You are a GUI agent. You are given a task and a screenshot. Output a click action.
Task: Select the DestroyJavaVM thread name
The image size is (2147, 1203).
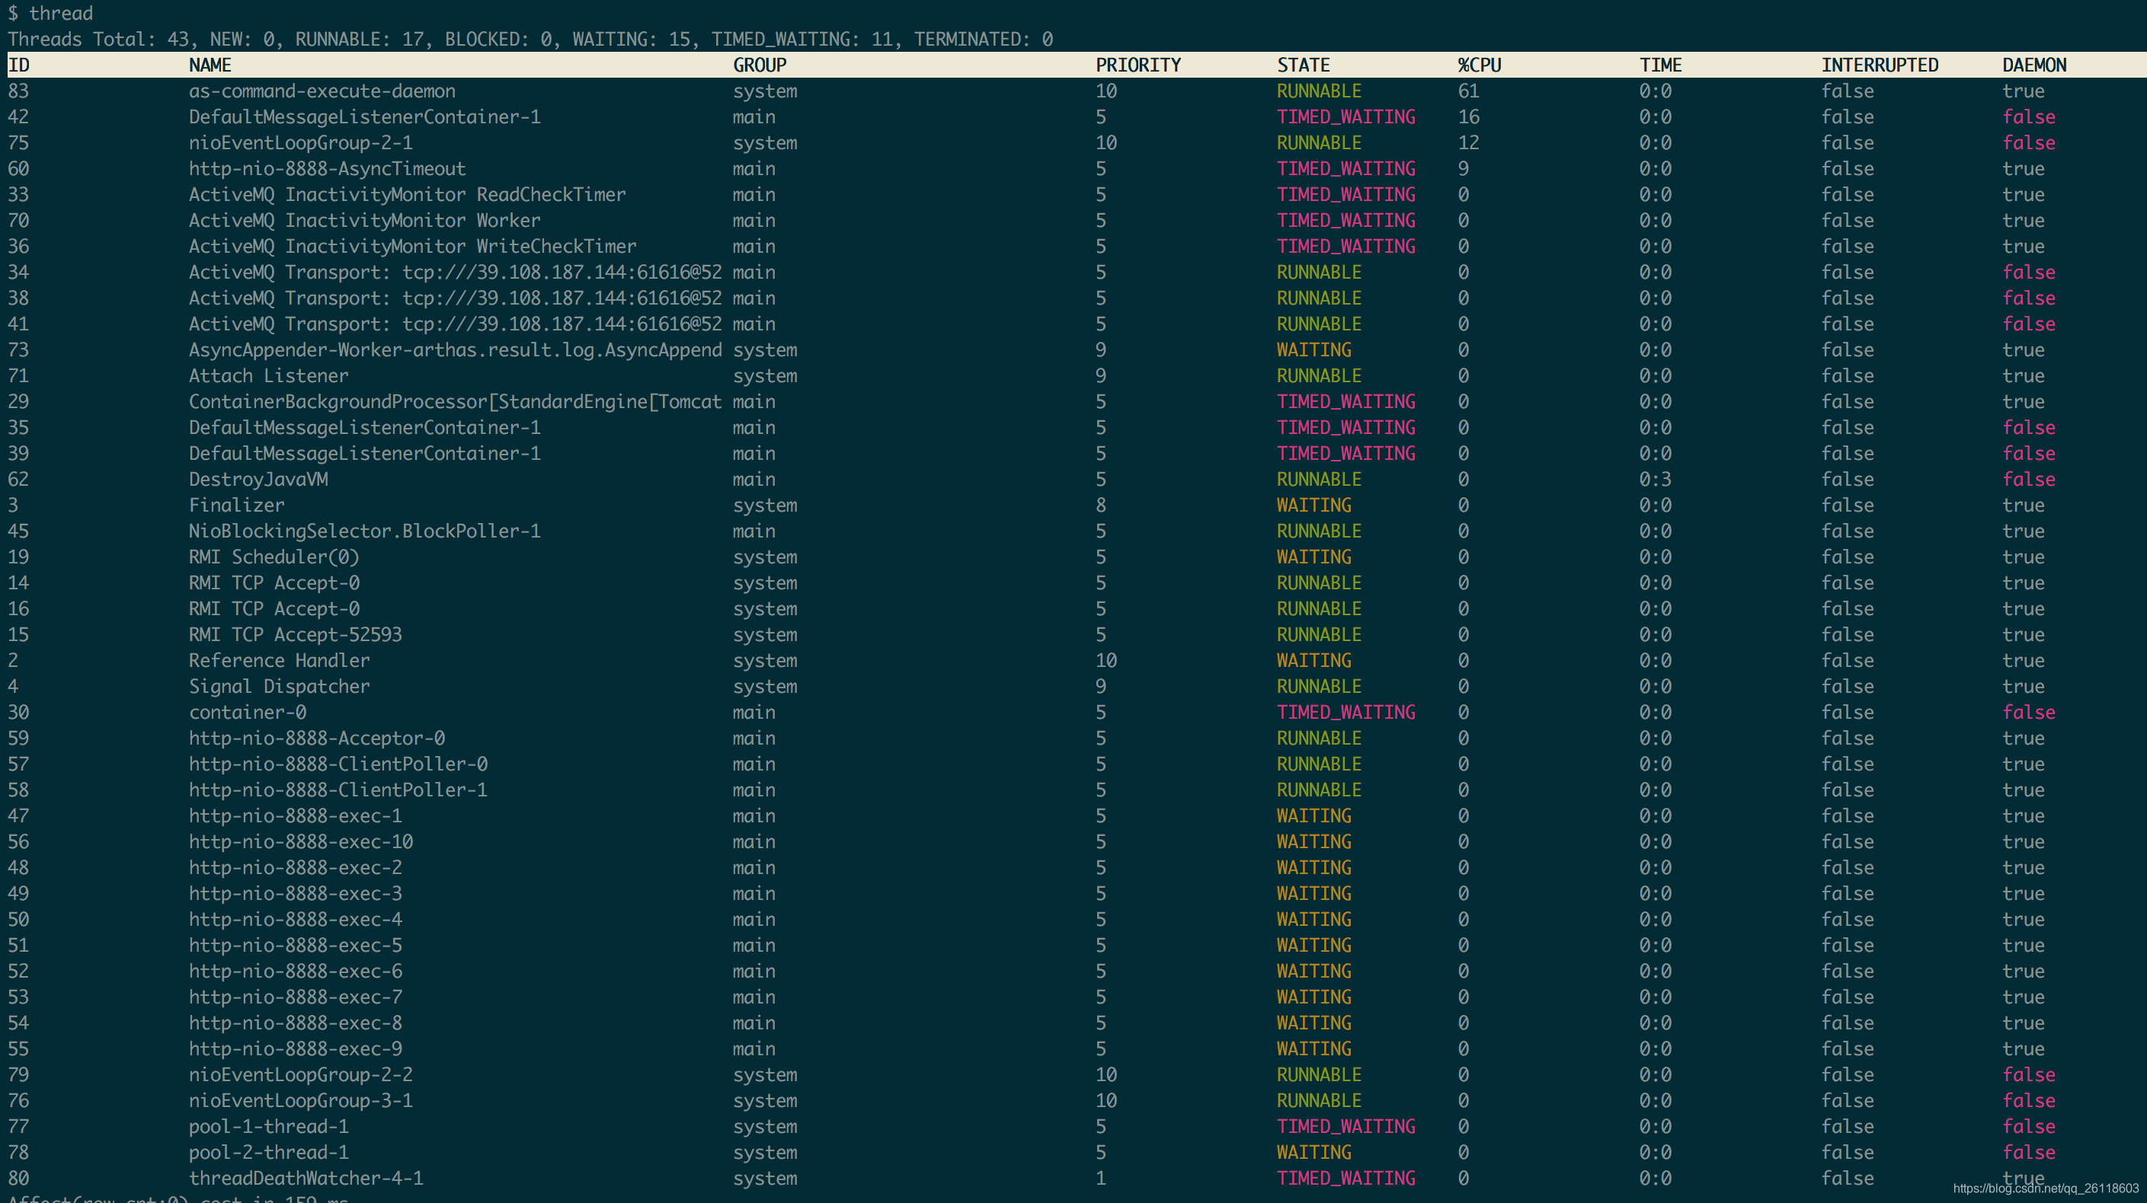[x=258, y=479]
